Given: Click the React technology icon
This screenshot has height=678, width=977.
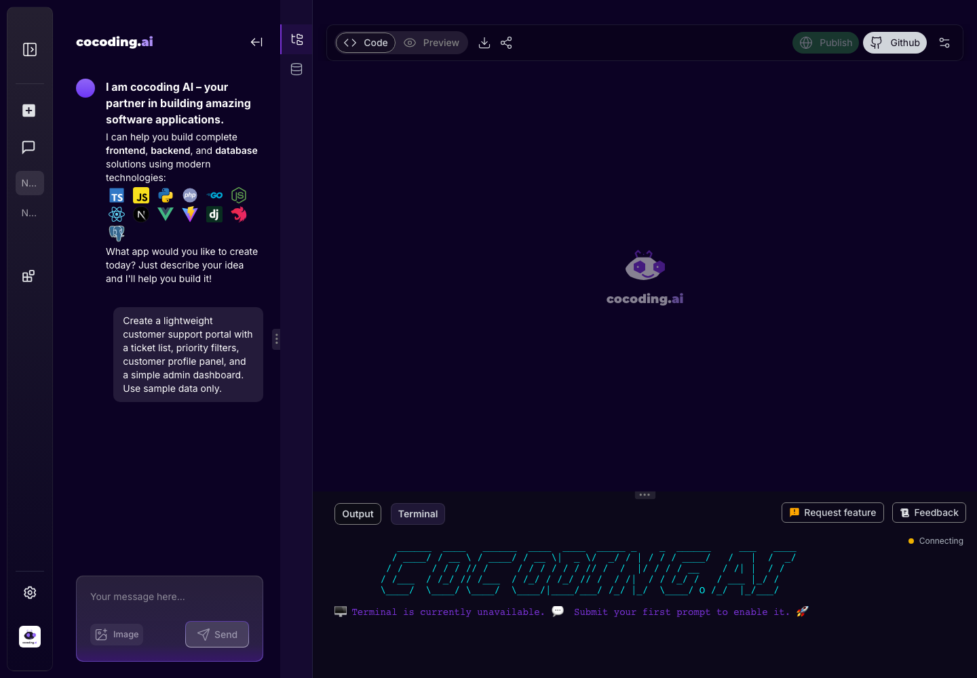Looking at the screenshot, I should (117, 214).
